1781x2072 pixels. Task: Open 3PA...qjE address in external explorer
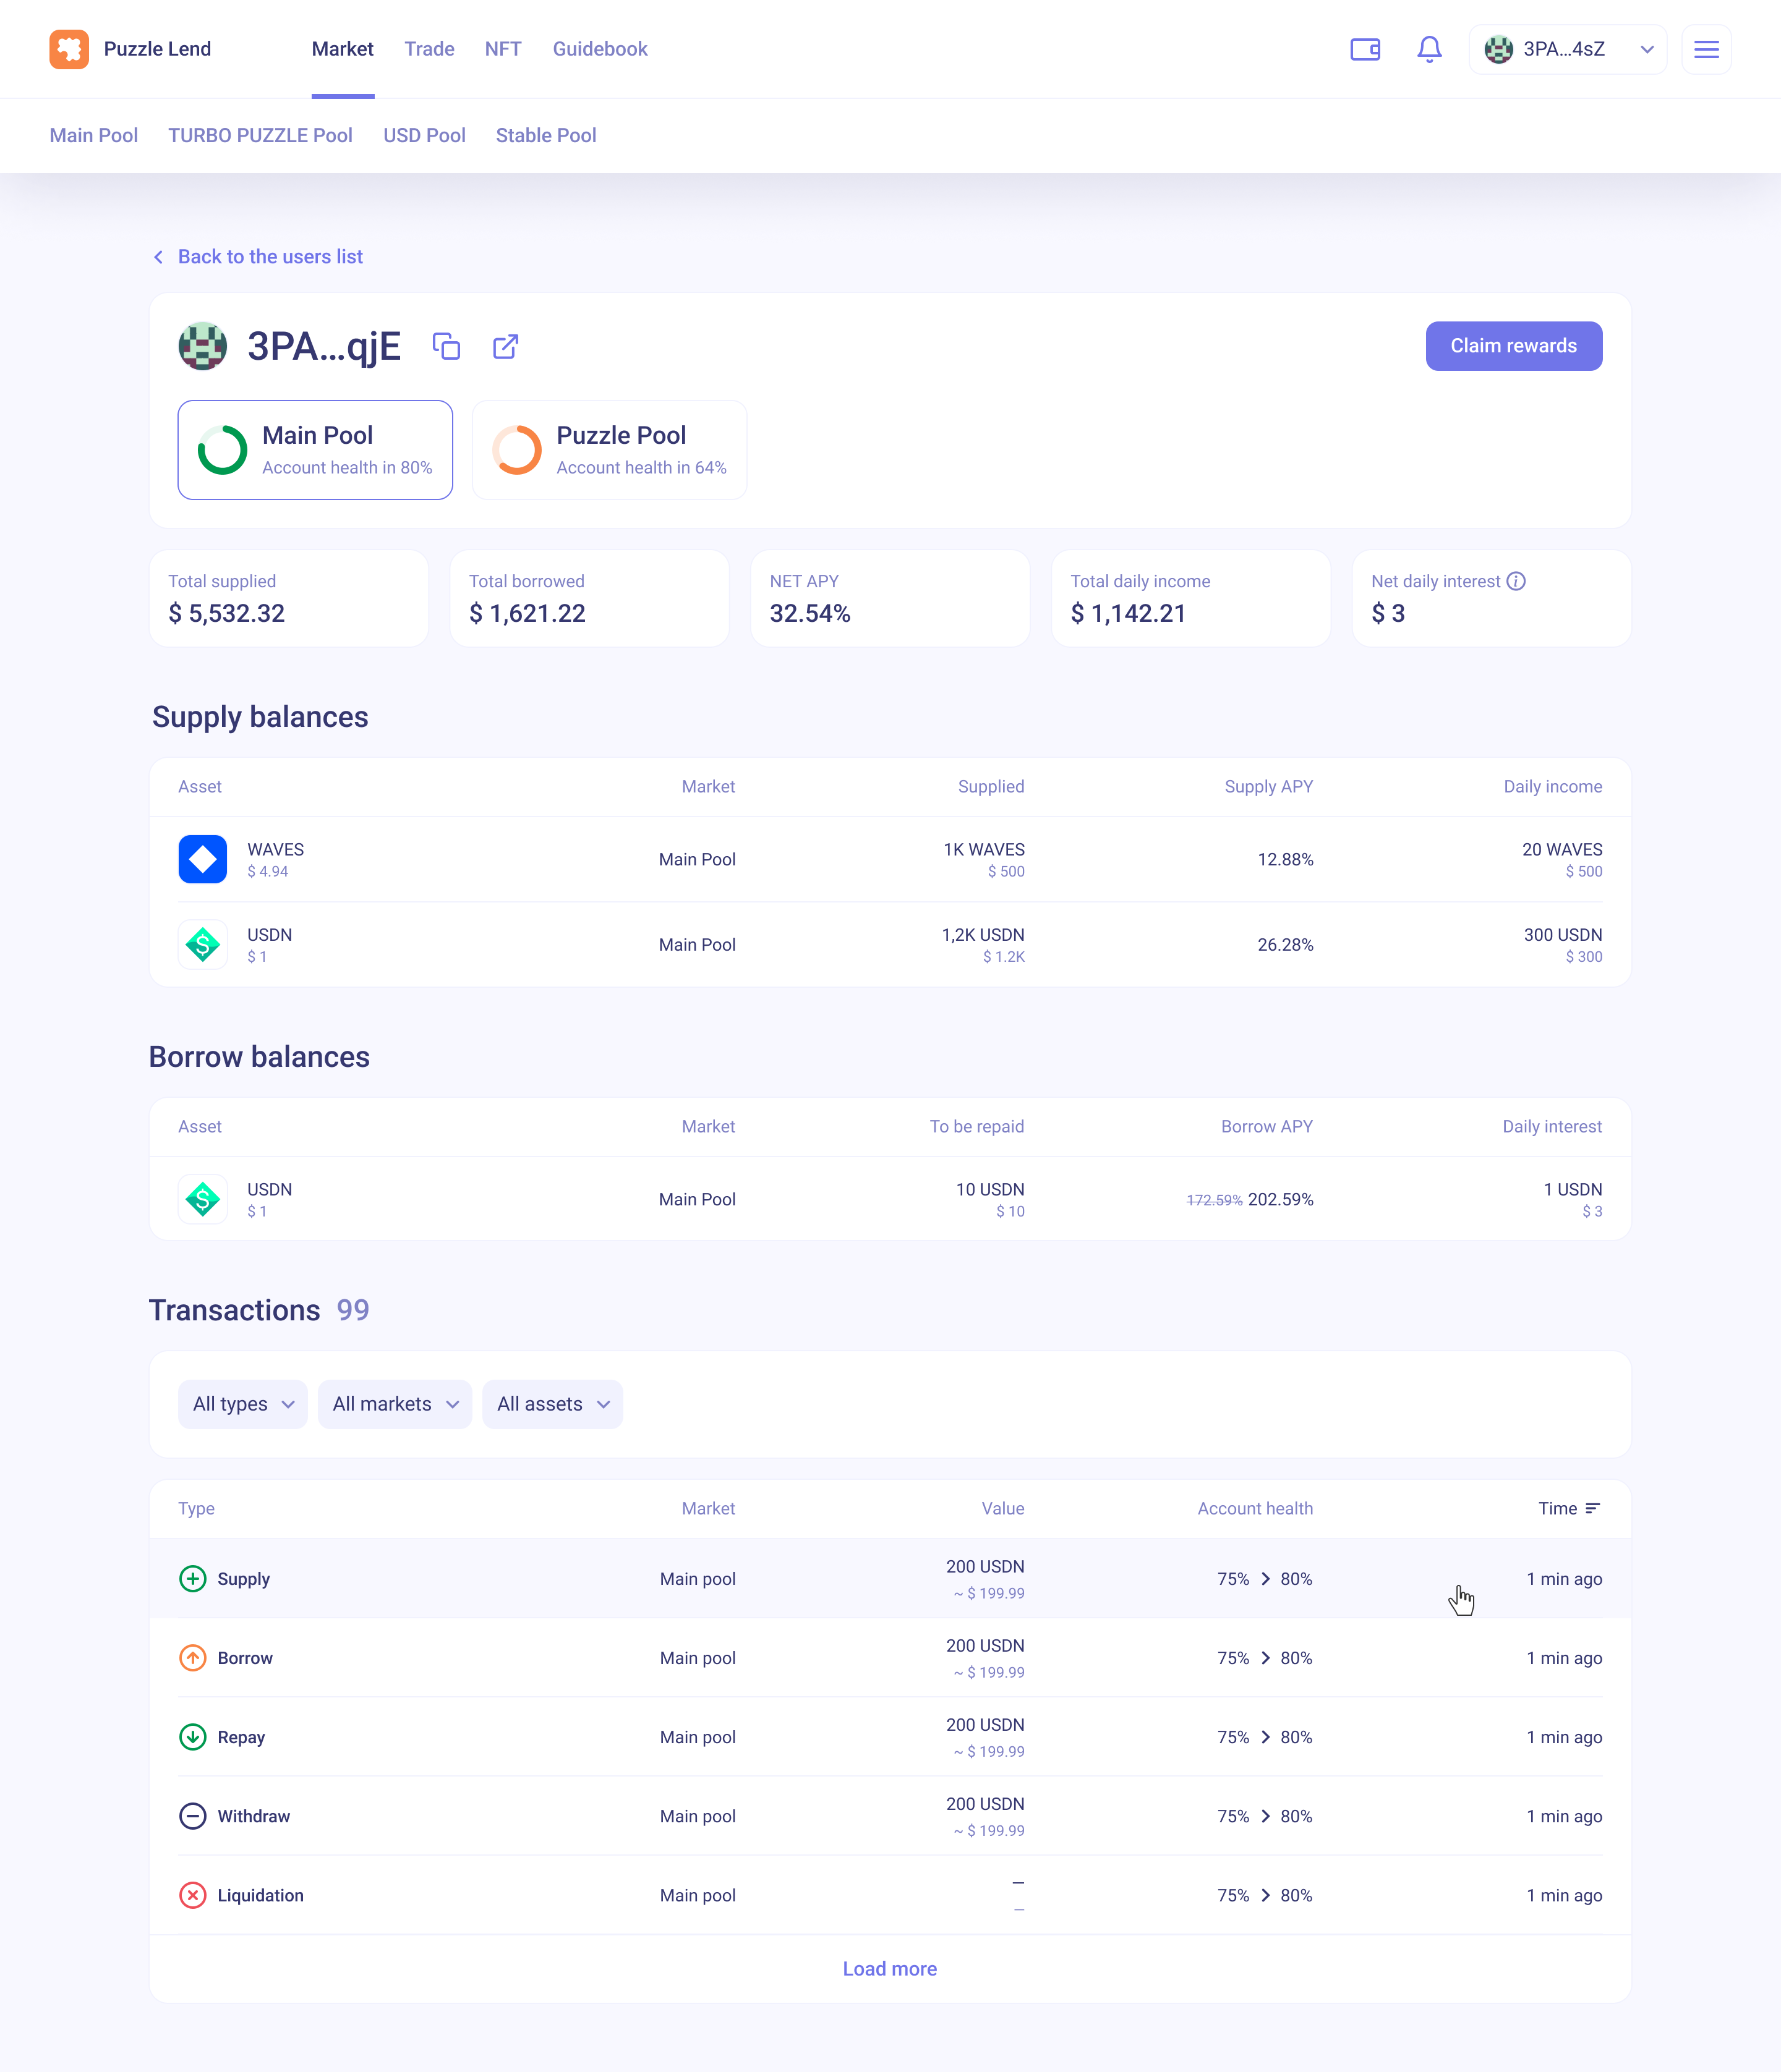pos(505,346)
